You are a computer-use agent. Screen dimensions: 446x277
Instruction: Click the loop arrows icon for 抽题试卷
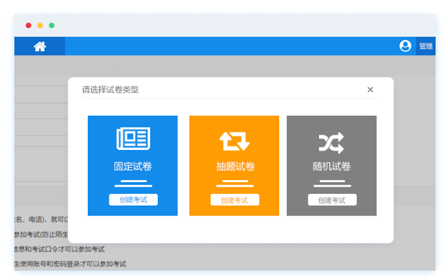(x=234, y=141)
